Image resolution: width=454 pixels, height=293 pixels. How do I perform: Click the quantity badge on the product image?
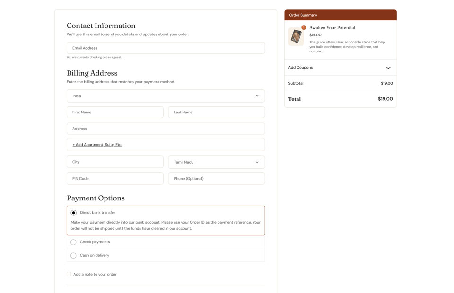coord(303,28)
